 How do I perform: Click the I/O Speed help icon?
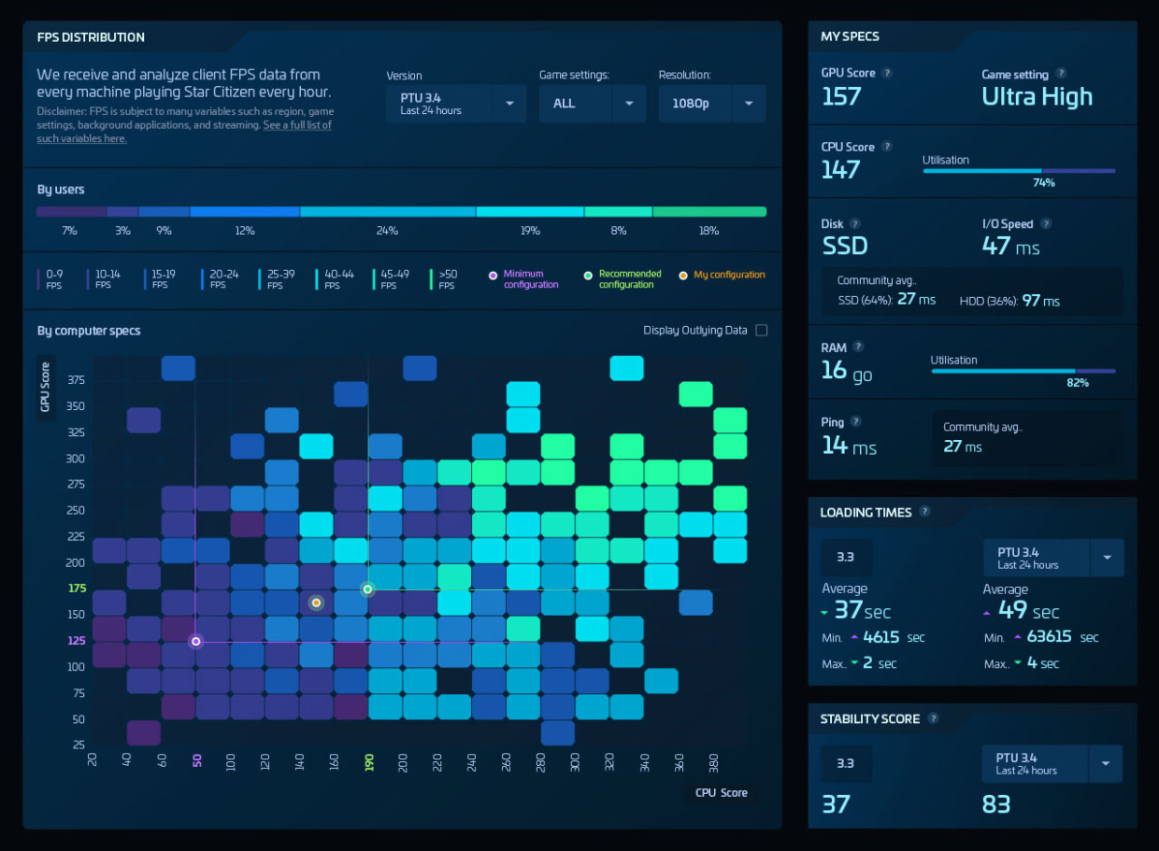click(1046, 223)
